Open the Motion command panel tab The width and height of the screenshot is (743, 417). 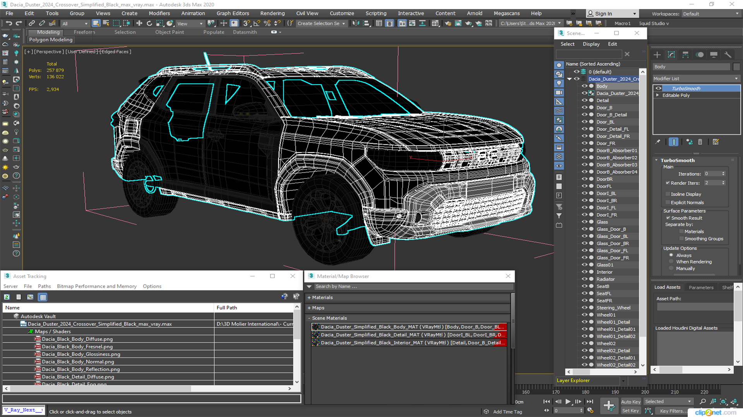700,55
